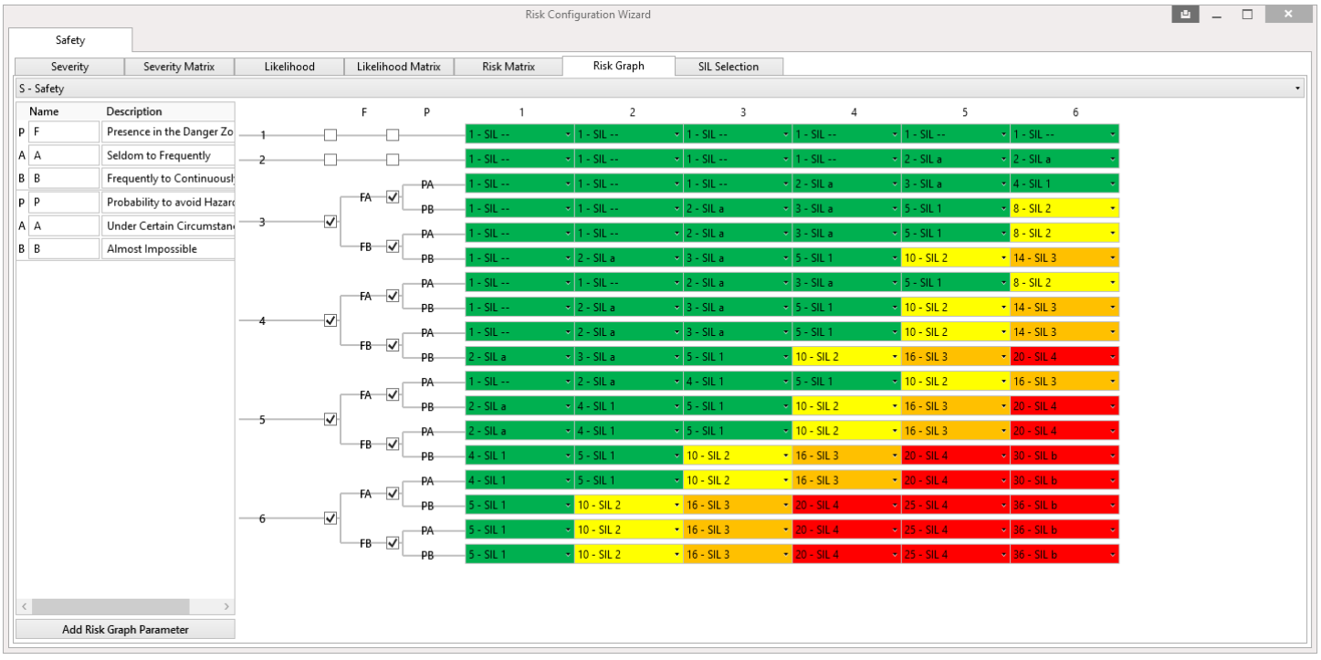
Task: Open the 16 - SIL 3 dropdown in column 6
Action: pos(1064,381)
